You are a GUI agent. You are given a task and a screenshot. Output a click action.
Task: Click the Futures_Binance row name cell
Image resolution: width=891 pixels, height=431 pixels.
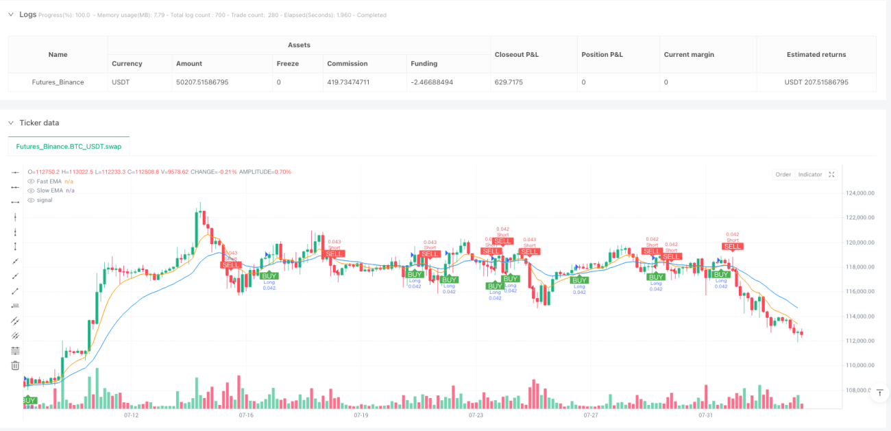58,82
